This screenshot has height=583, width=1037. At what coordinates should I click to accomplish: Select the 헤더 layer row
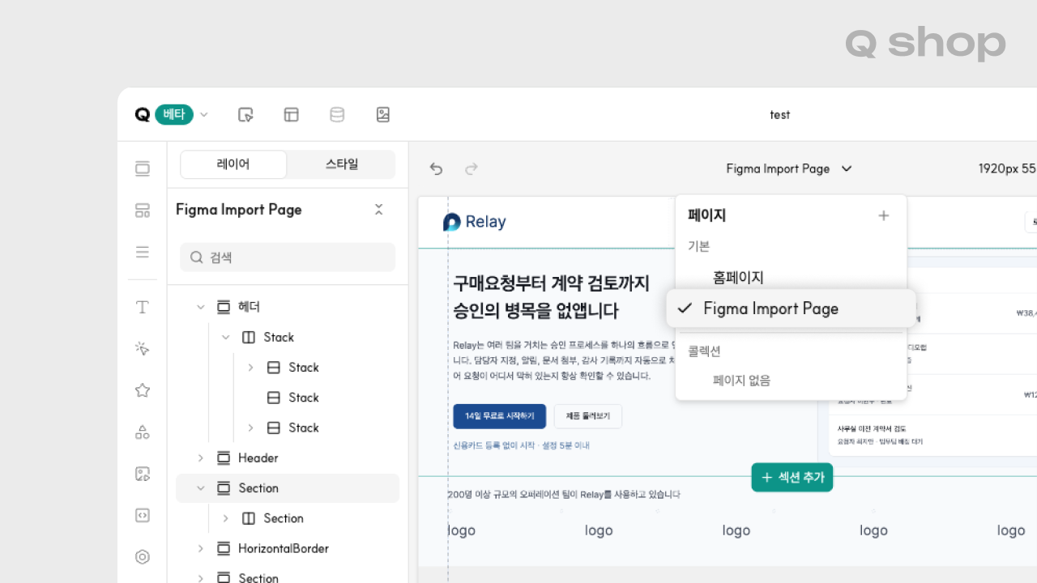(x=288, y=308)
